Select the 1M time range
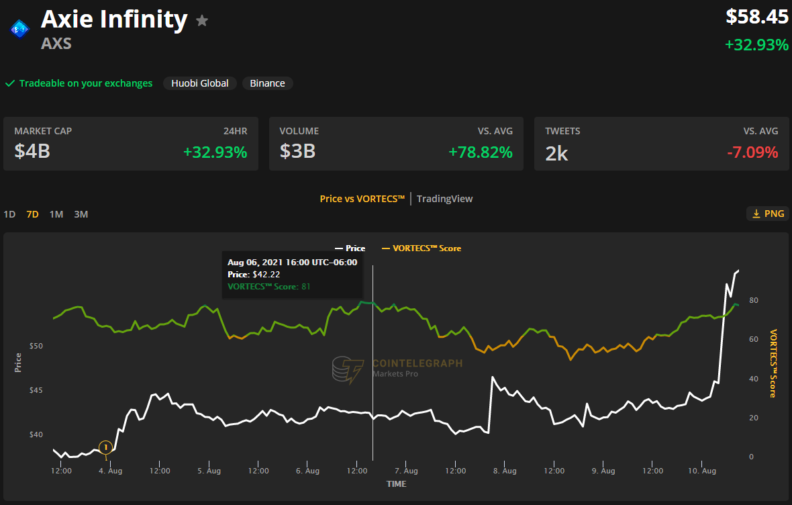 (x=56, y=214)
